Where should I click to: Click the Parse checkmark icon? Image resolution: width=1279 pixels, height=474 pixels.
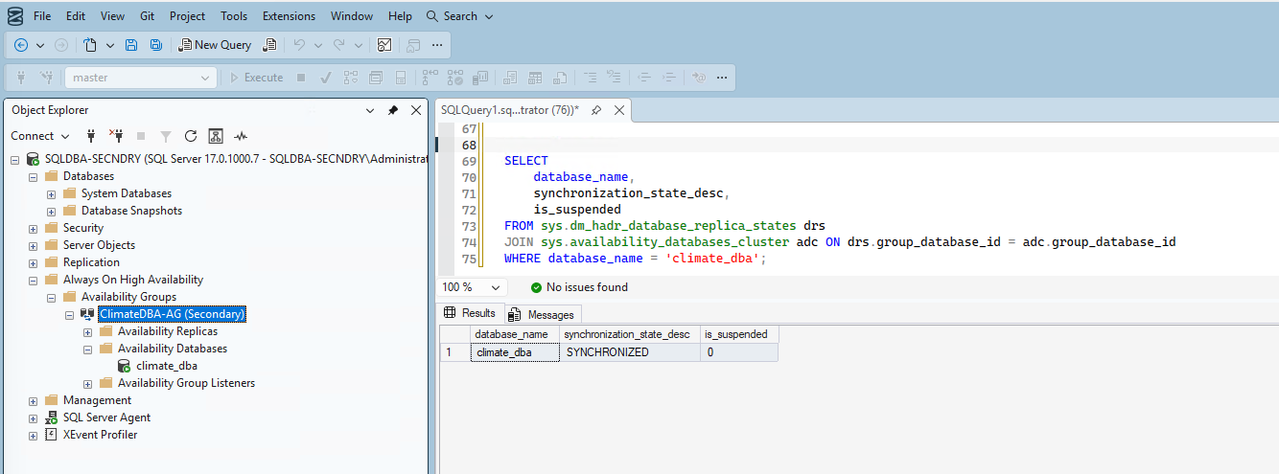[326, 78]
